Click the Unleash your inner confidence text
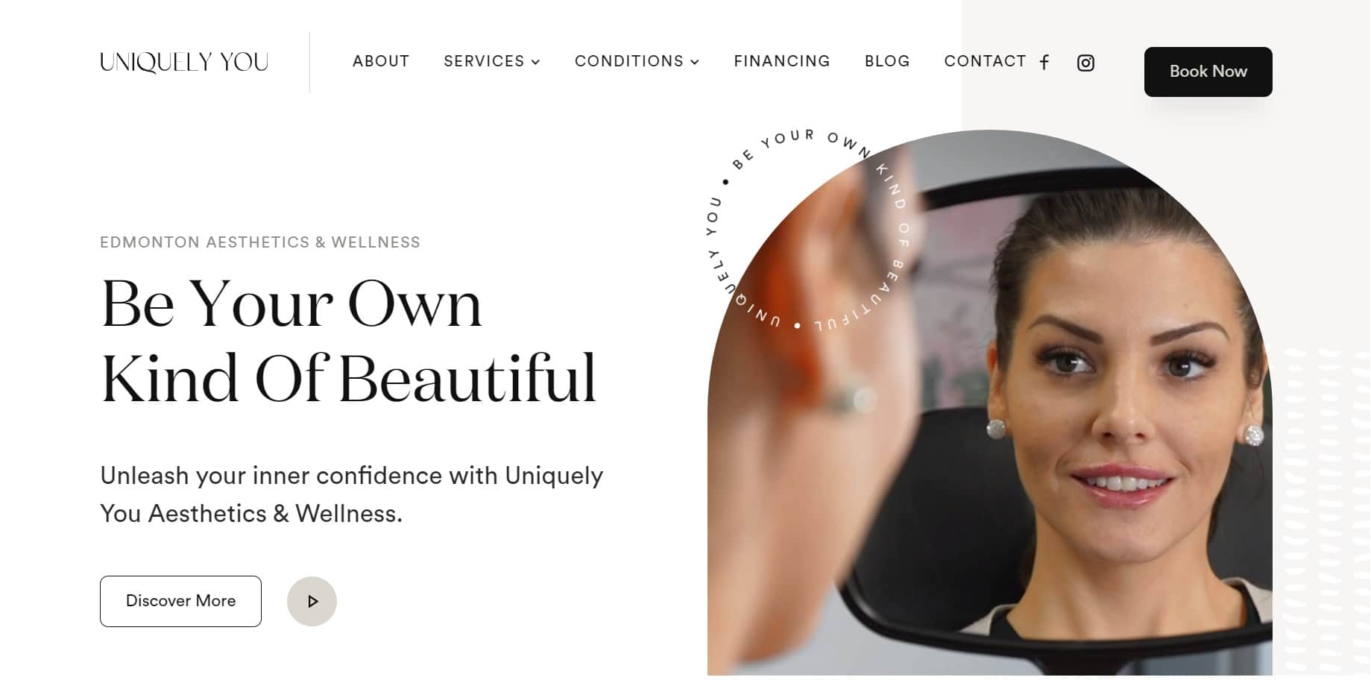The height and width of the screenshot is (692, 1371). click(x=352, y=494)
